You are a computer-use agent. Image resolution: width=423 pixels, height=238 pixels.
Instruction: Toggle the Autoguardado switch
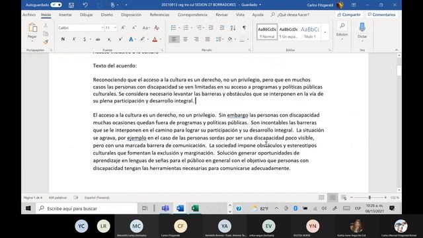56,5
